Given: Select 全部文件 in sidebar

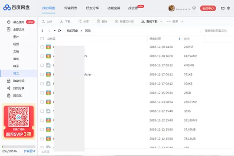Looking at the screenshot, I should click(19, 29).
